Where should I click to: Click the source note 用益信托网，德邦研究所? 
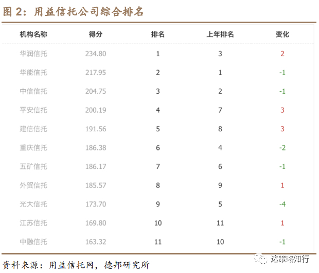click(99, 265)
